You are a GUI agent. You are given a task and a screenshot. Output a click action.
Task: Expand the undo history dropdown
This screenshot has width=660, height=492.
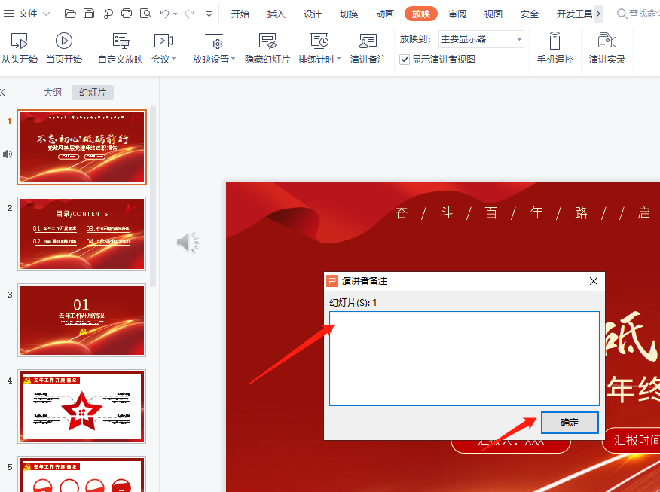pos(175,14)
